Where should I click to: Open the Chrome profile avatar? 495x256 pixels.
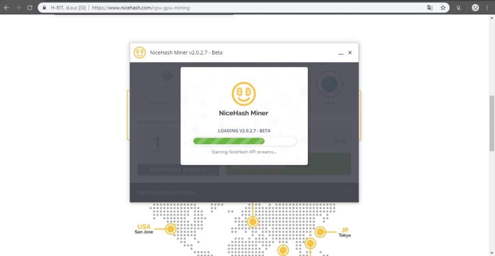475,8
